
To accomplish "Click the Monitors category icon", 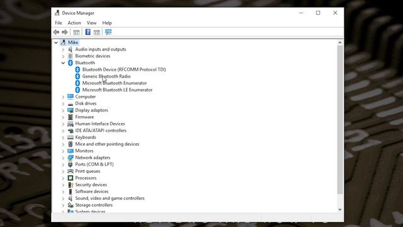I will (x=71, y=151).
